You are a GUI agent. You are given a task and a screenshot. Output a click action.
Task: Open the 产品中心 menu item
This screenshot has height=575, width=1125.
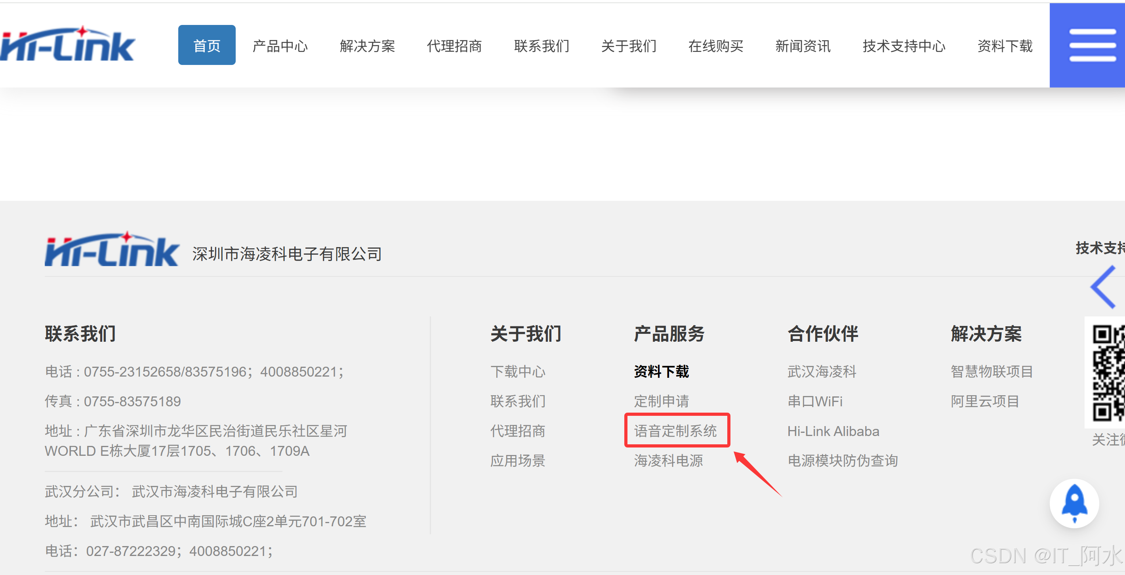click(x=280, y=46)
